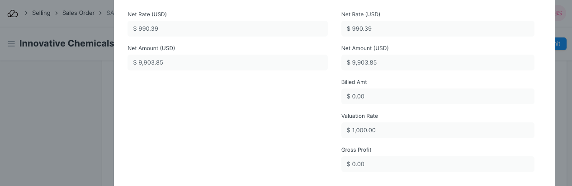Click the Billed Amt value field
Screen dimensions: 572x186
pos(438,96)
